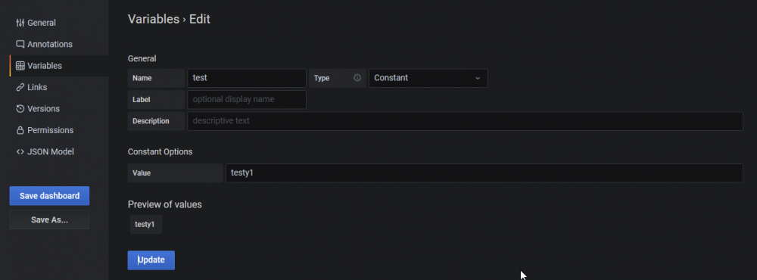Go to the JSON Model section
Screen dimensions: 757x280
pyautogui.click(x=50, y=151)
